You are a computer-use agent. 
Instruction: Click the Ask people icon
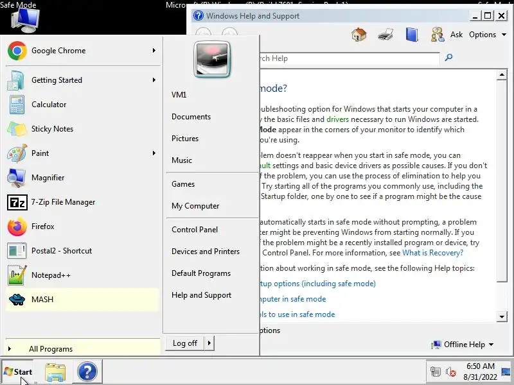click(x=438, y=35)
